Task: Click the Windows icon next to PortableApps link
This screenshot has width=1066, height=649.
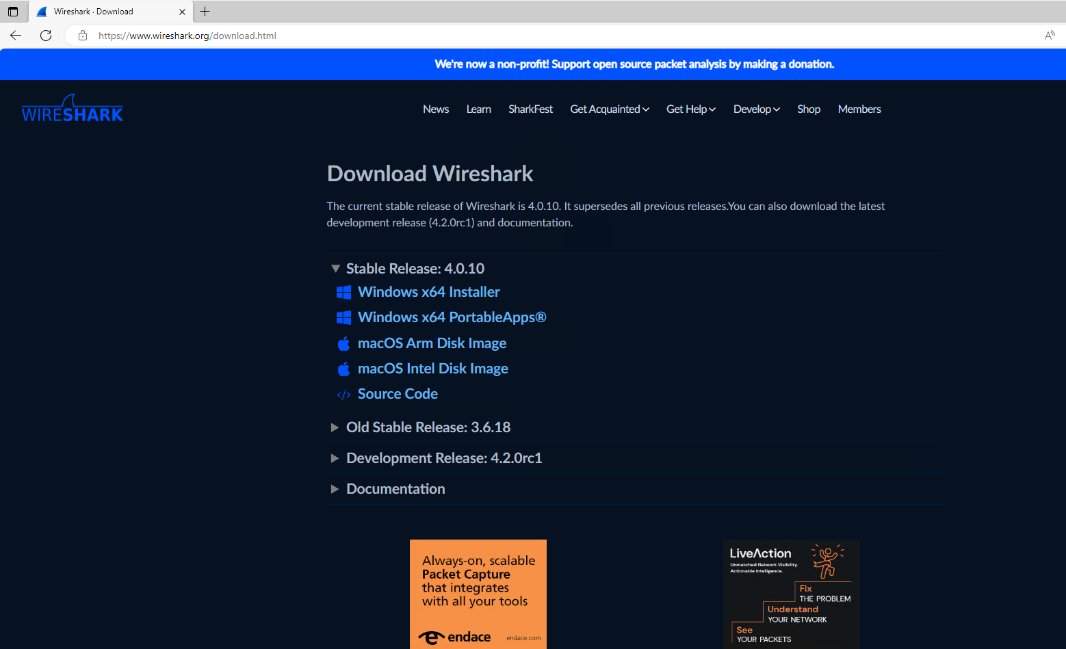Action: 344,317
